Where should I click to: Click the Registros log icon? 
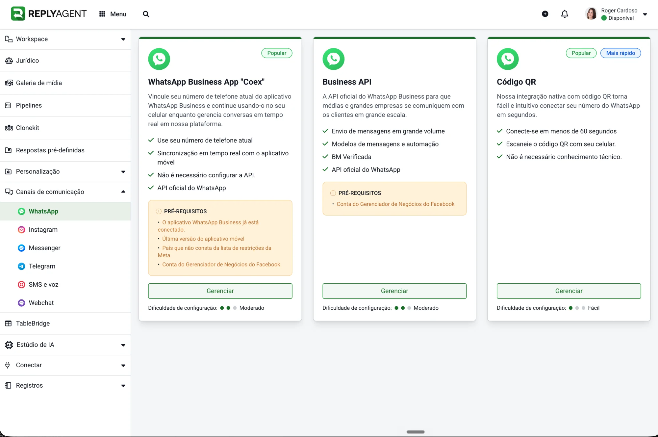[x=8, y=385]
